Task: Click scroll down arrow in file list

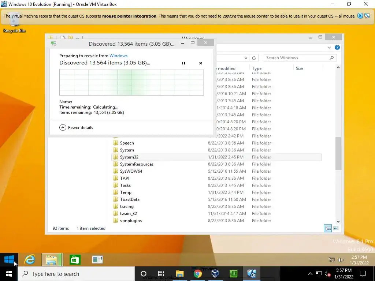Action: pyautogui.click(x=338, y=221)
